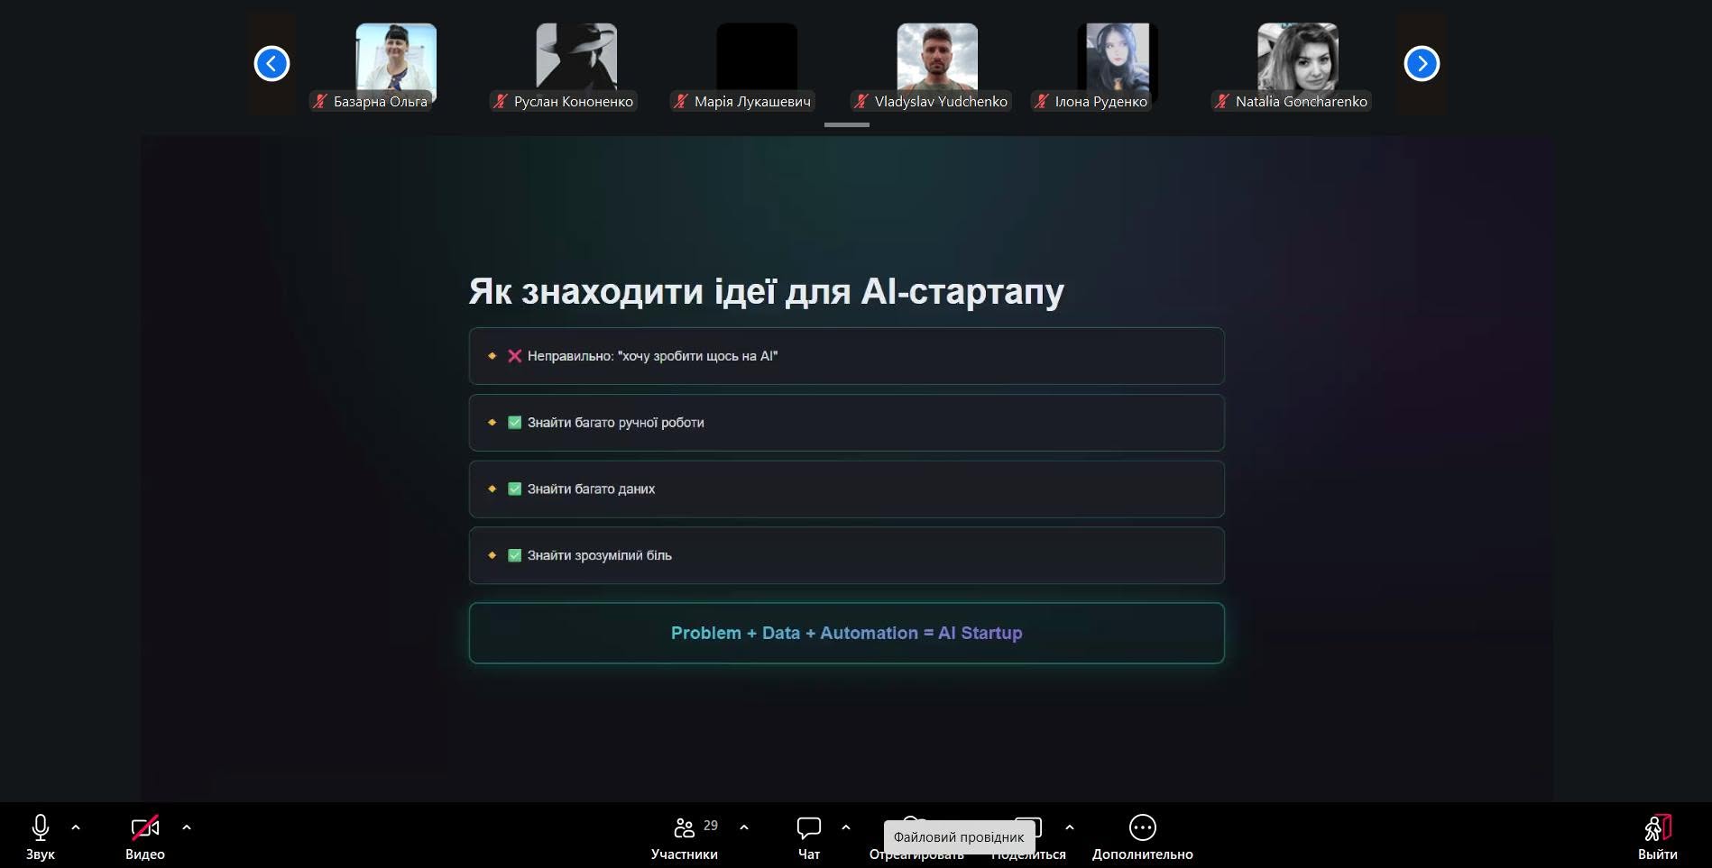This screenshot has width=1712, height=868.
Task: Show next participants with right arrow
Action: [1422, 64]
